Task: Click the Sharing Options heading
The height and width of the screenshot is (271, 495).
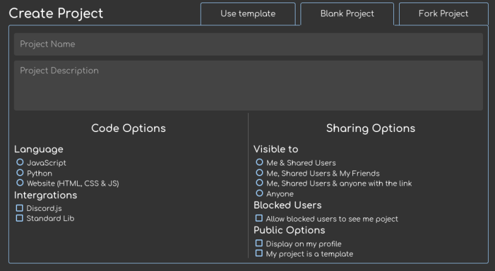Action: click(371, 128)
